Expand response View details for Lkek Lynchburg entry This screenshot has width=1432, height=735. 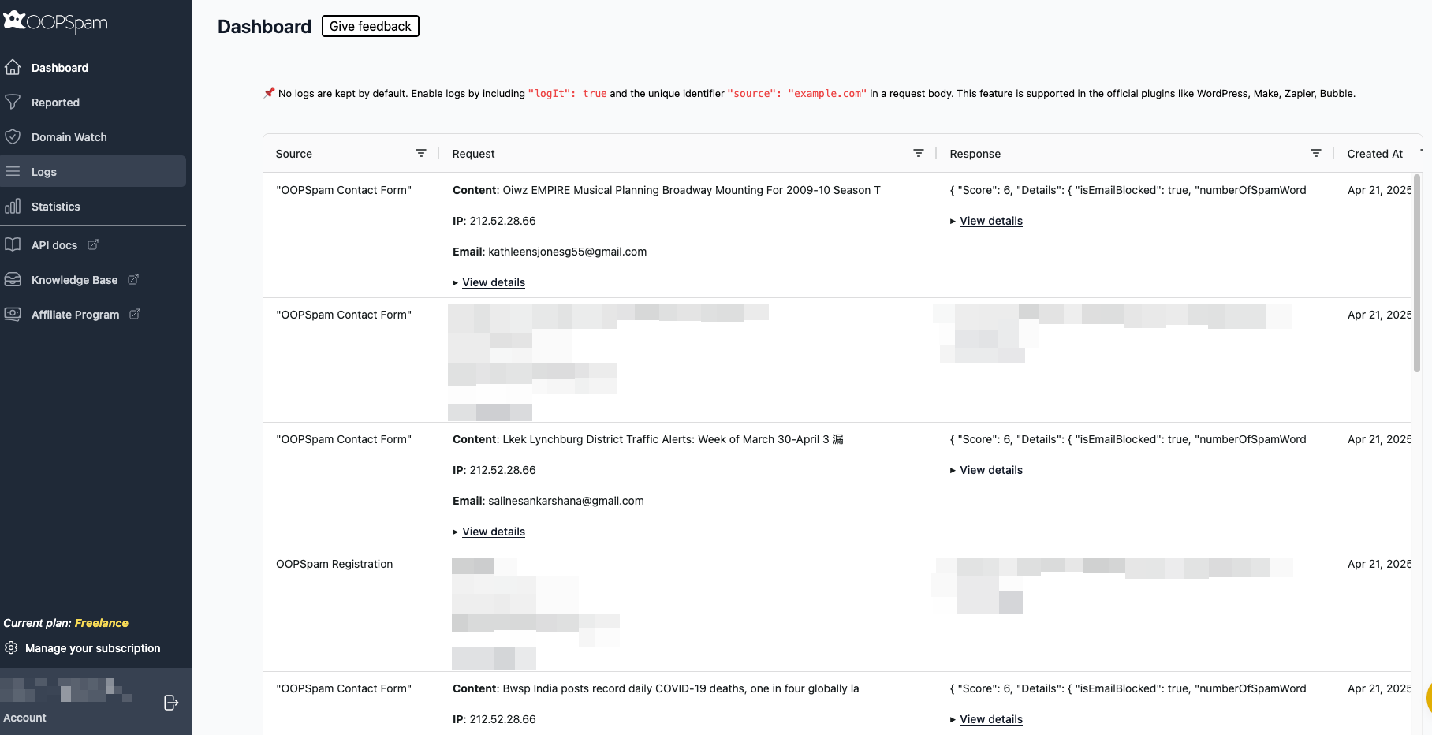(x=991, y=470)
